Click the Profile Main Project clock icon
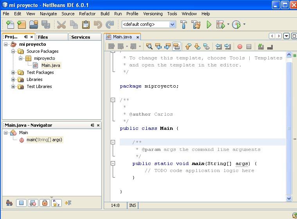The width and height of the screenshot is (297, 219). pyautogui.click(x=236, y=24)
